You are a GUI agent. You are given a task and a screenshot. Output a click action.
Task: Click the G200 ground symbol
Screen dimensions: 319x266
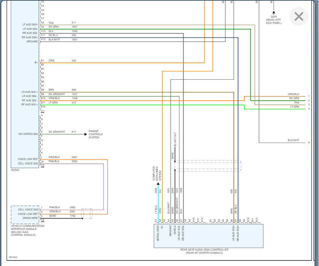pyautogui.click(x=274, y=13)
